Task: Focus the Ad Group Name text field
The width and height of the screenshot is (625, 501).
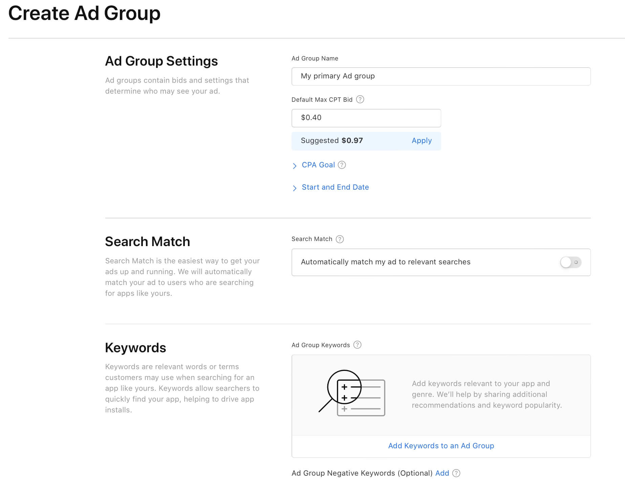Action: pyautogui.click(x=441, y=76)
